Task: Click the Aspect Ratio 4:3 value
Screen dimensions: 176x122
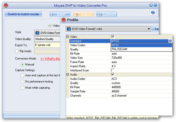Action: [114, 66]
